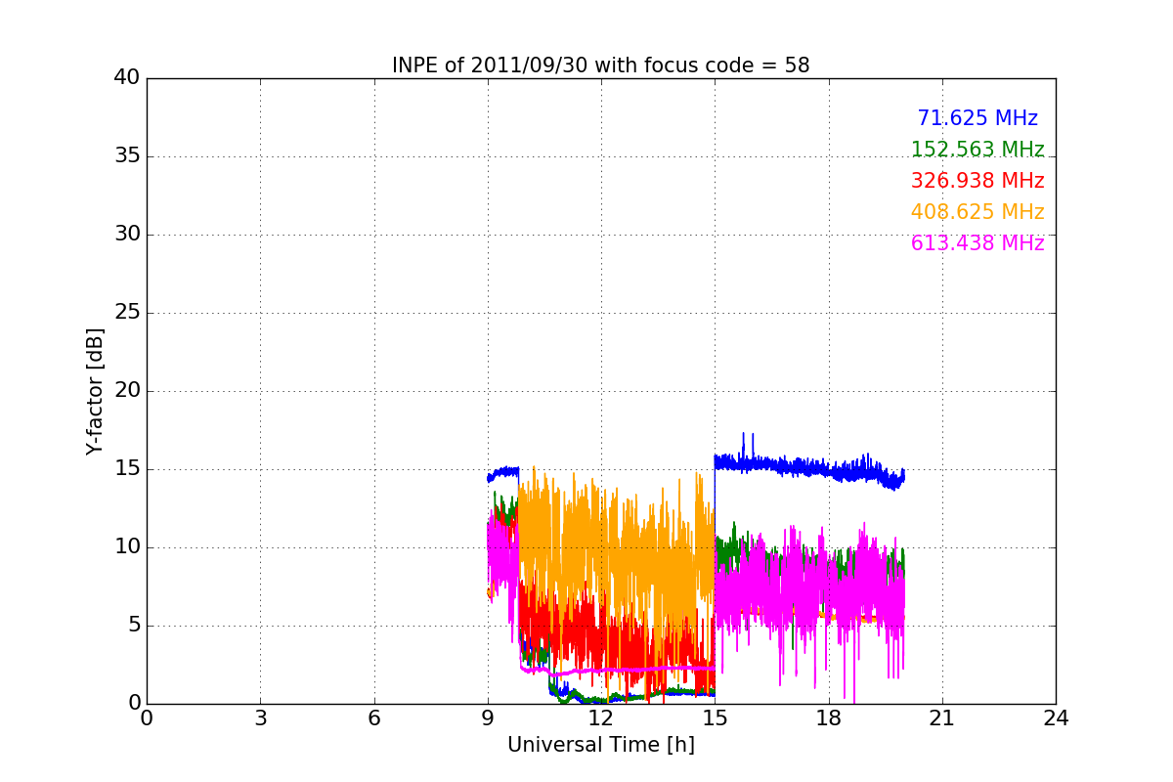Image resolution: width=1173 pixels, height=782 pixels.
Task: Click the plot title mentioning focus code 58
Action: (x=600, y=65)
